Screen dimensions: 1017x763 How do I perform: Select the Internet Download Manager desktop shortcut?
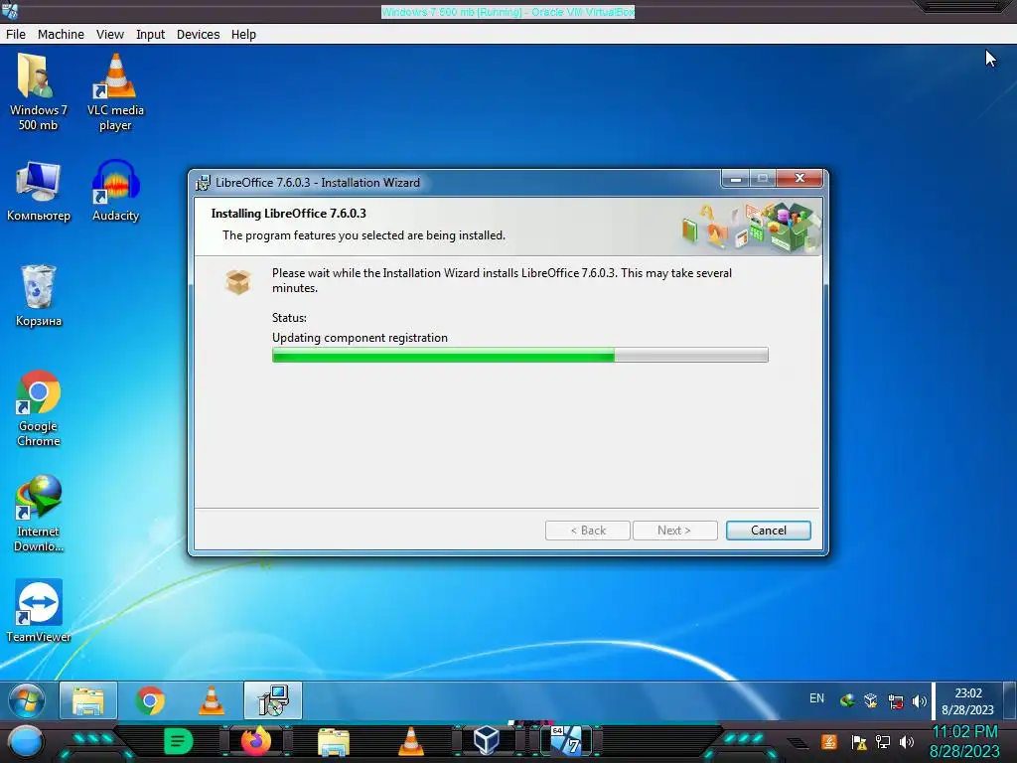(x=39, y=514)
